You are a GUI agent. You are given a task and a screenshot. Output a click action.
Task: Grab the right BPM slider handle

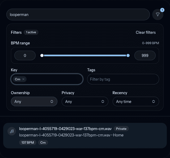128,56
